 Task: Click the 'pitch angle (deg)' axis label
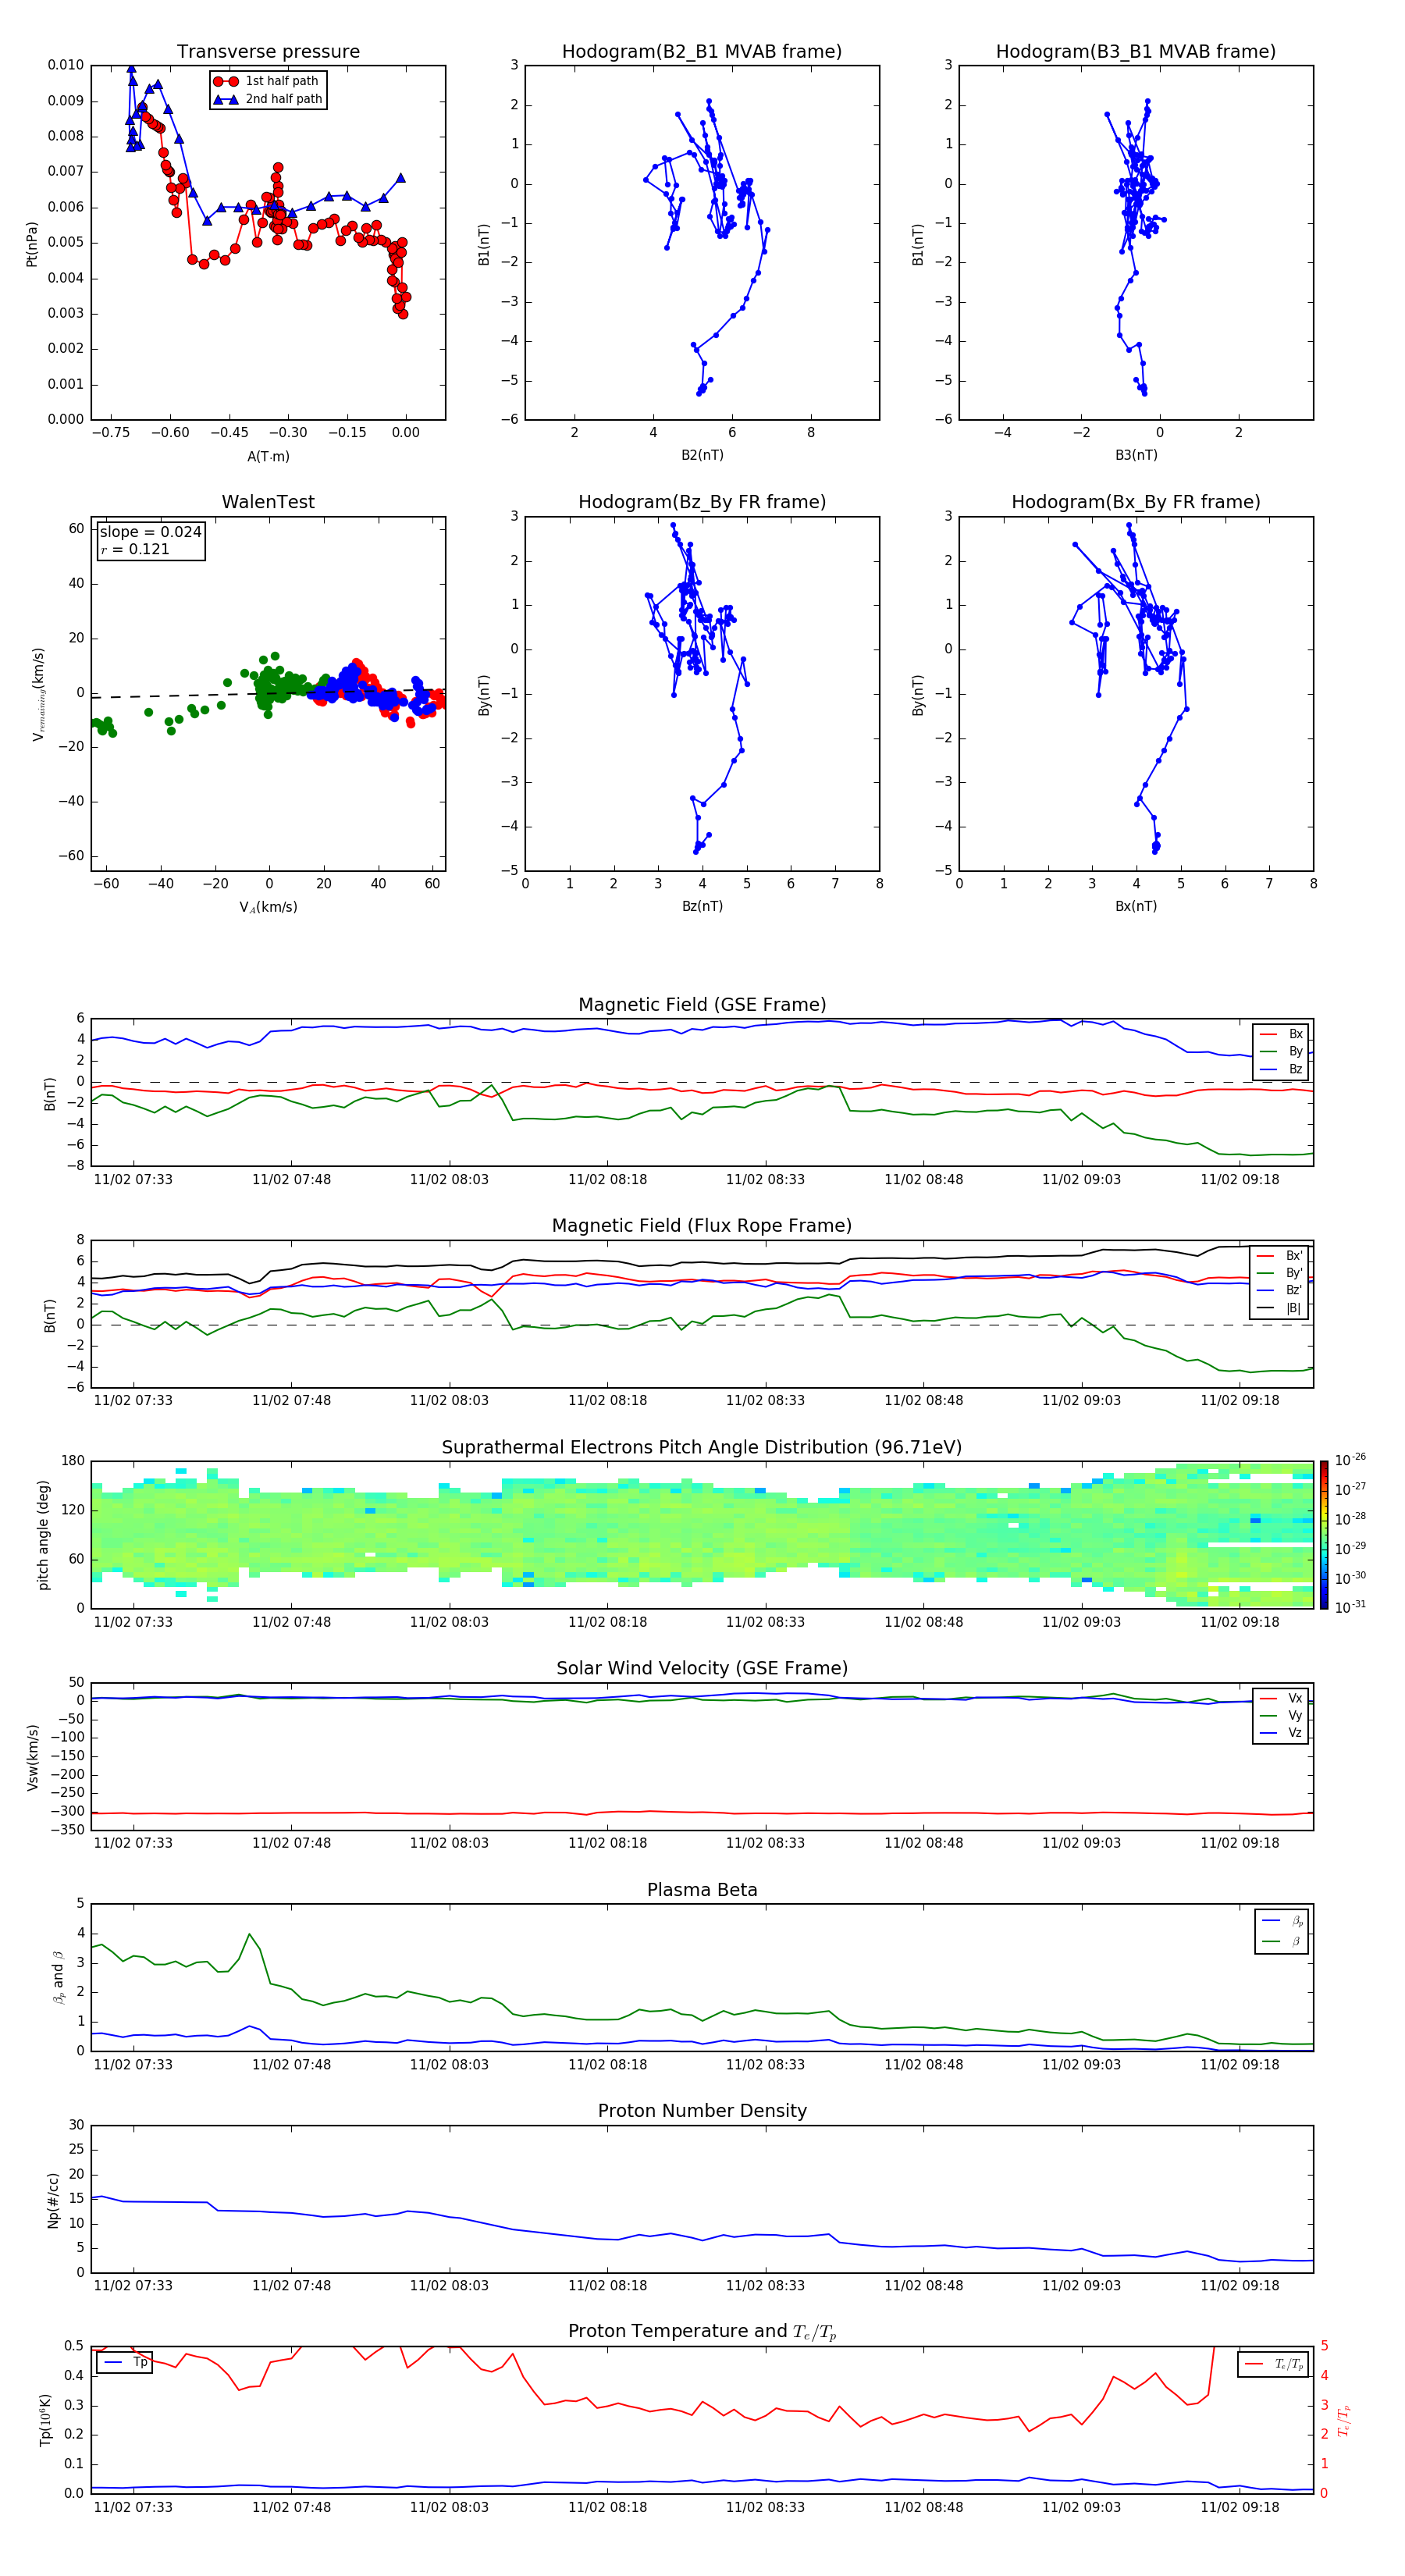coord(43,1535)
